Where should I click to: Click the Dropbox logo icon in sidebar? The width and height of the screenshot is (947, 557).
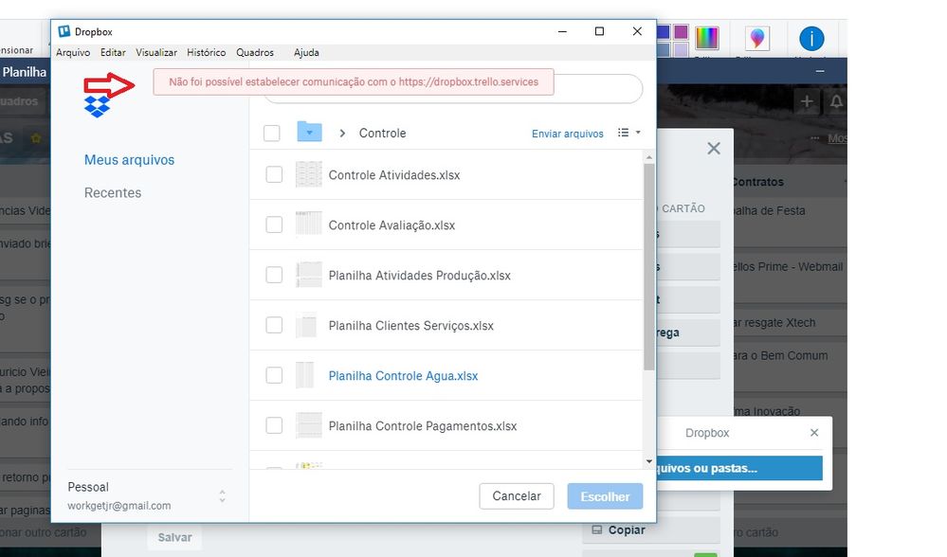click(x=97, y=107)
